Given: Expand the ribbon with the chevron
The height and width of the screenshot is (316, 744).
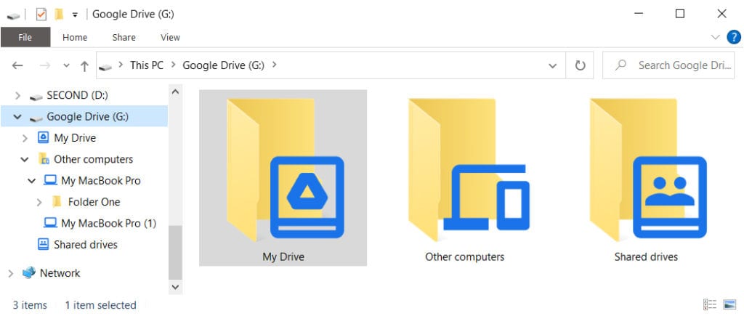Looking at the screenshot, I should 715,37.
